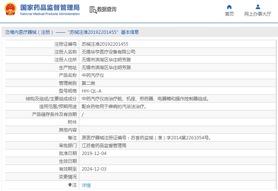Go to 首页 text link

[229, 14]
